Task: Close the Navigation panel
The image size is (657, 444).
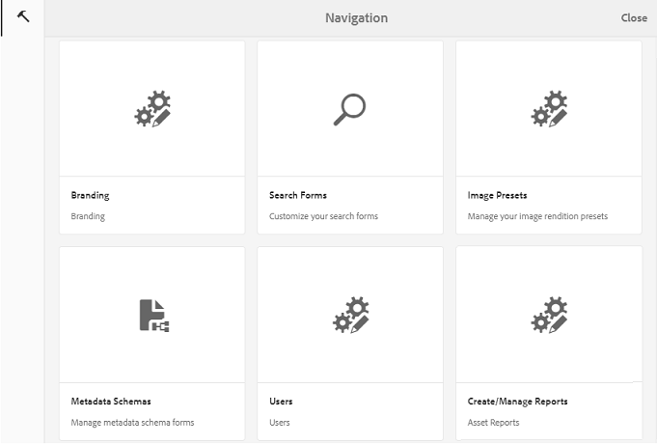Action: tap(634, 18)
